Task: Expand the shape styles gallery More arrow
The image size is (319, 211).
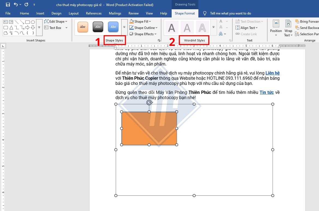Action: 124,27
